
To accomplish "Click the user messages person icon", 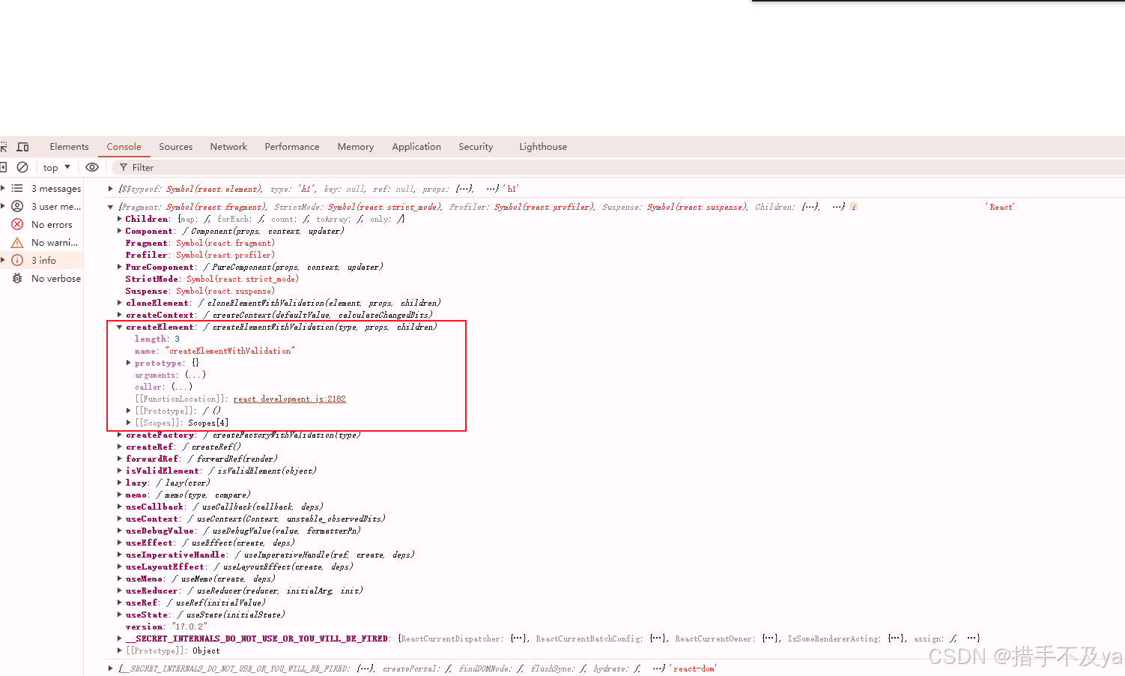I will tap(17, 207).
